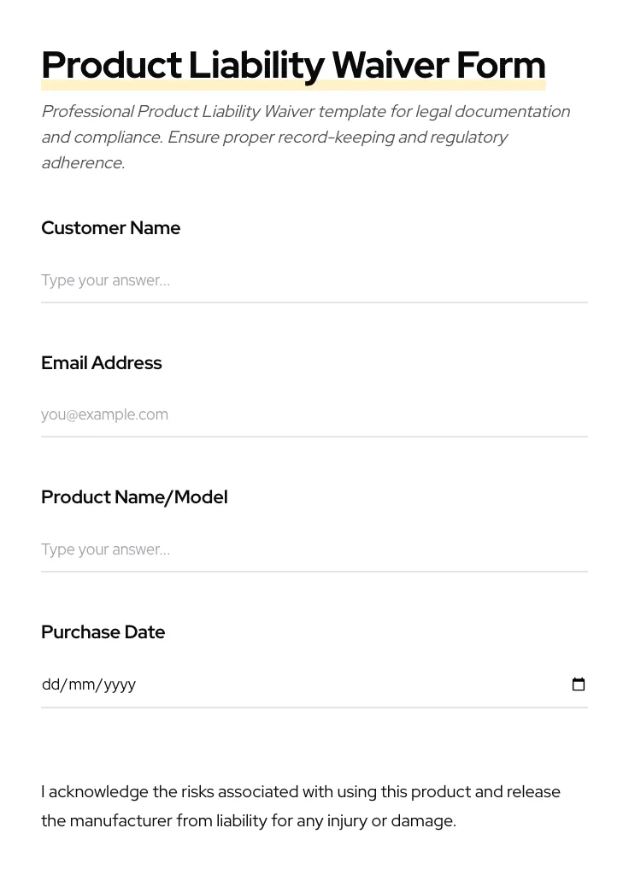This screenshot has width=629, height=875.
Task: Click the Email Address input field
Action: click(314, 414)
